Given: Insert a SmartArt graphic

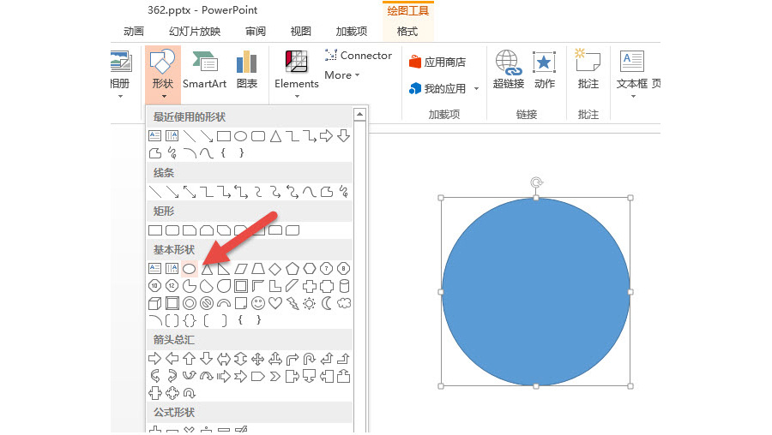Looking at the screenshot, I should point(204,70).
